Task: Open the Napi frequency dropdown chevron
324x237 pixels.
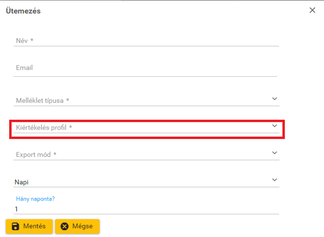Action: tap(275, 180)
